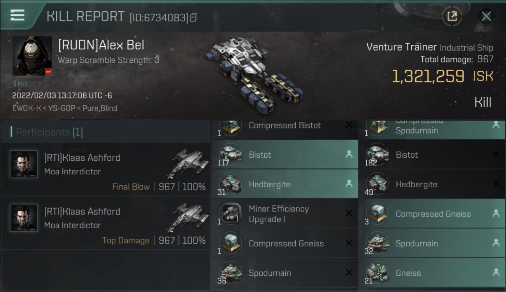Open the Final Blow Klaas Ashford entry
Screen dimensions: 506x292
tap(106, 169)
